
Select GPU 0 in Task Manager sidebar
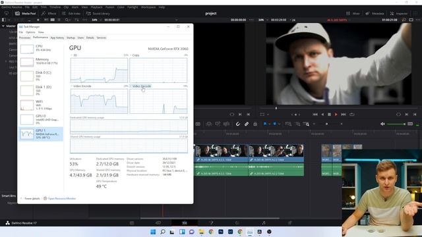point(41,120)
